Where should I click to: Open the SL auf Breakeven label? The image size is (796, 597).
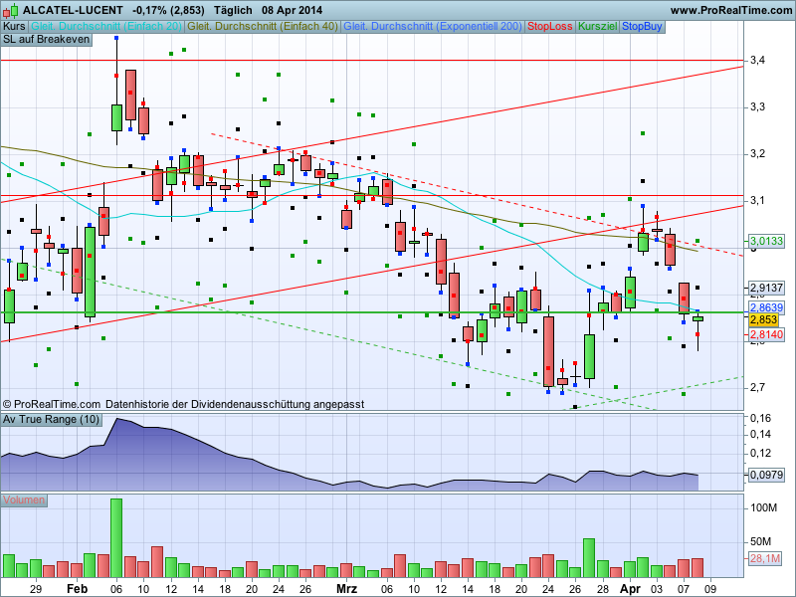pyautogui.click(x=46, y=40)
